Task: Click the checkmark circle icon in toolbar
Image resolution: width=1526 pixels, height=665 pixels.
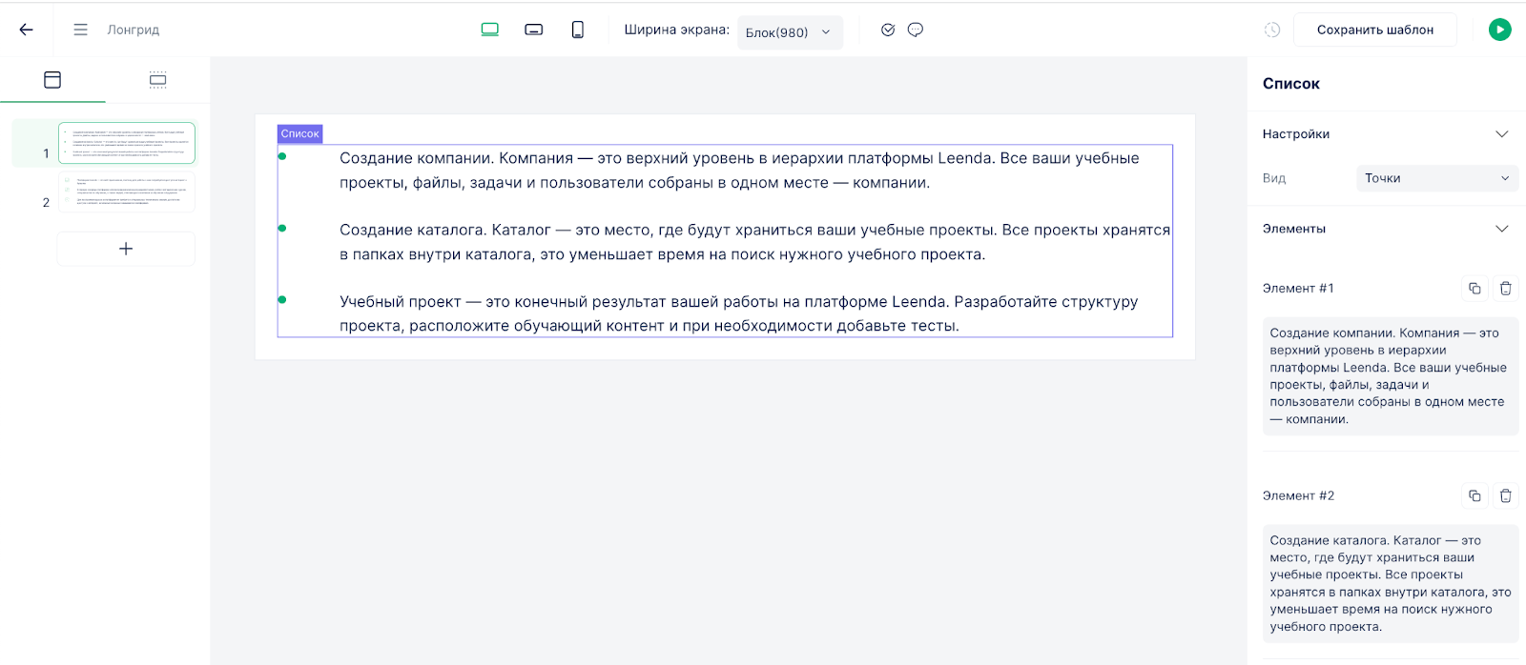Action: (x=888, y=30)
